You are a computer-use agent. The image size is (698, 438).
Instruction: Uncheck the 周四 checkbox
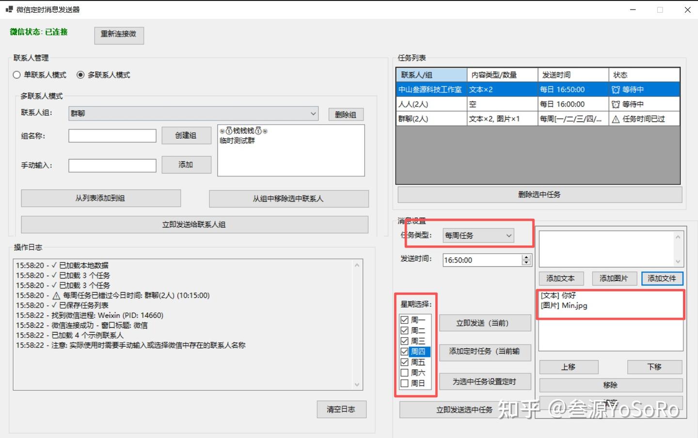tap(404, 352)
